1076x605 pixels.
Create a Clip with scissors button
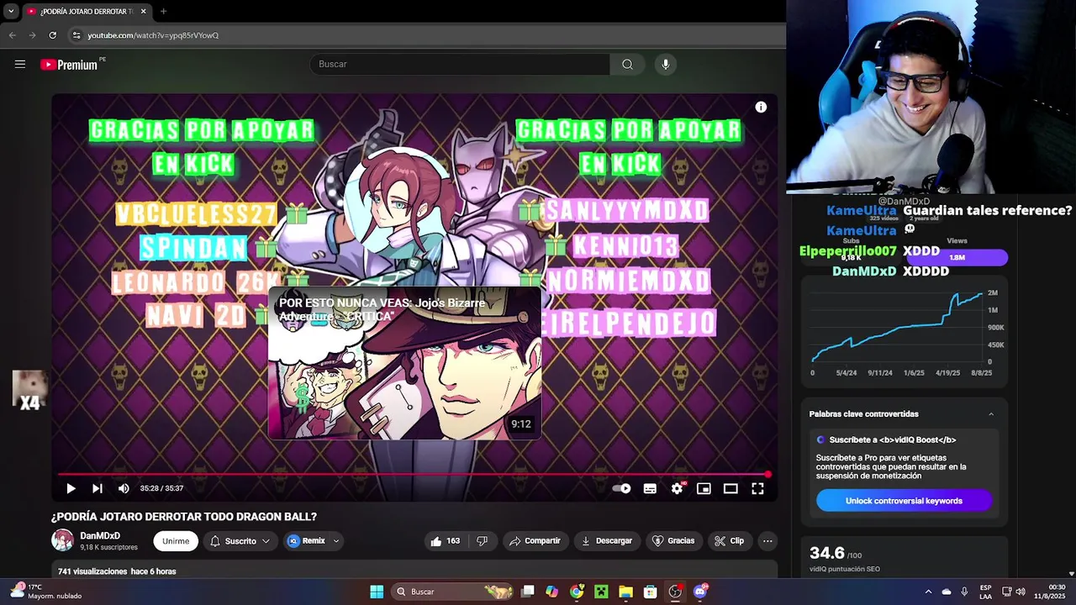point(729,541)
